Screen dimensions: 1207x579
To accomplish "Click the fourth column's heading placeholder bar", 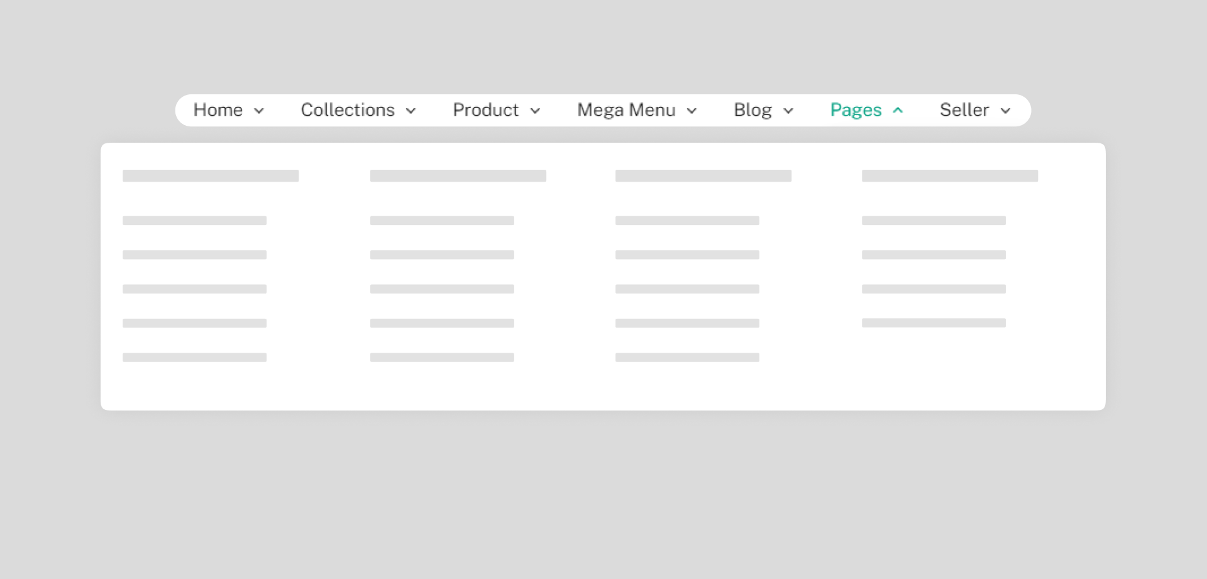I will tap(949, 176).
